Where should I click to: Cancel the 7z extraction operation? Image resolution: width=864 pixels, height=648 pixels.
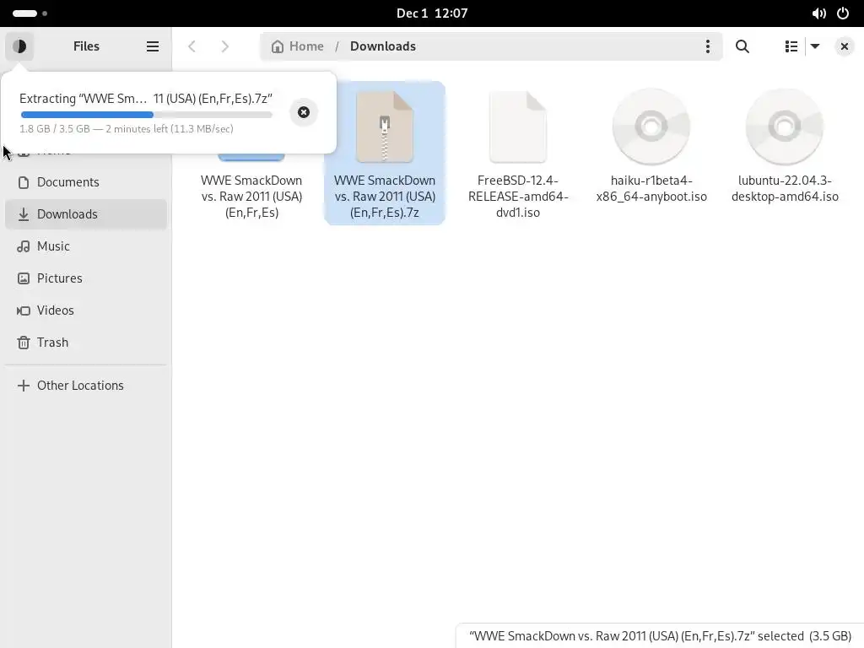(x=304, y=112)
